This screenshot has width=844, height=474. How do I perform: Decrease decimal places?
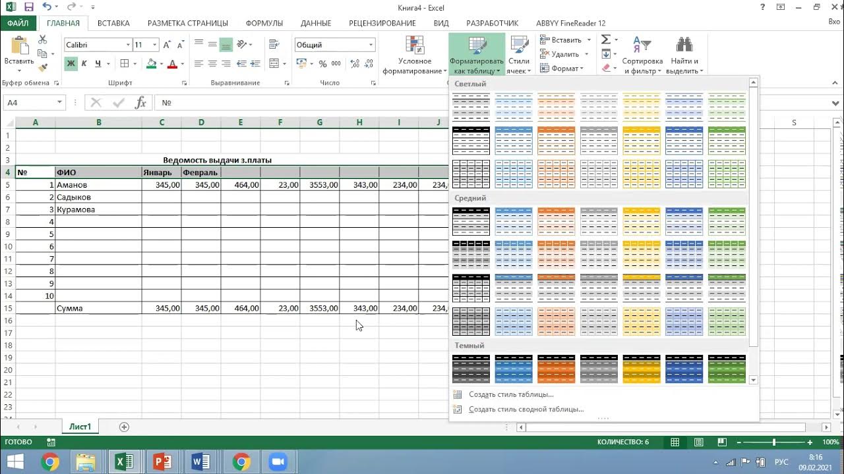point(369,64)
